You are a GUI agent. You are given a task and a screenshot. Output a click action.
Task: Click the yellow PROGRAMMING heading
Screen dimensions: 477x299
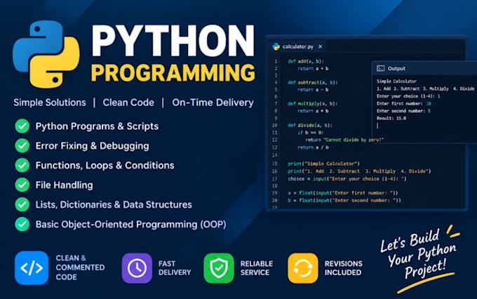tap(173, 73)
